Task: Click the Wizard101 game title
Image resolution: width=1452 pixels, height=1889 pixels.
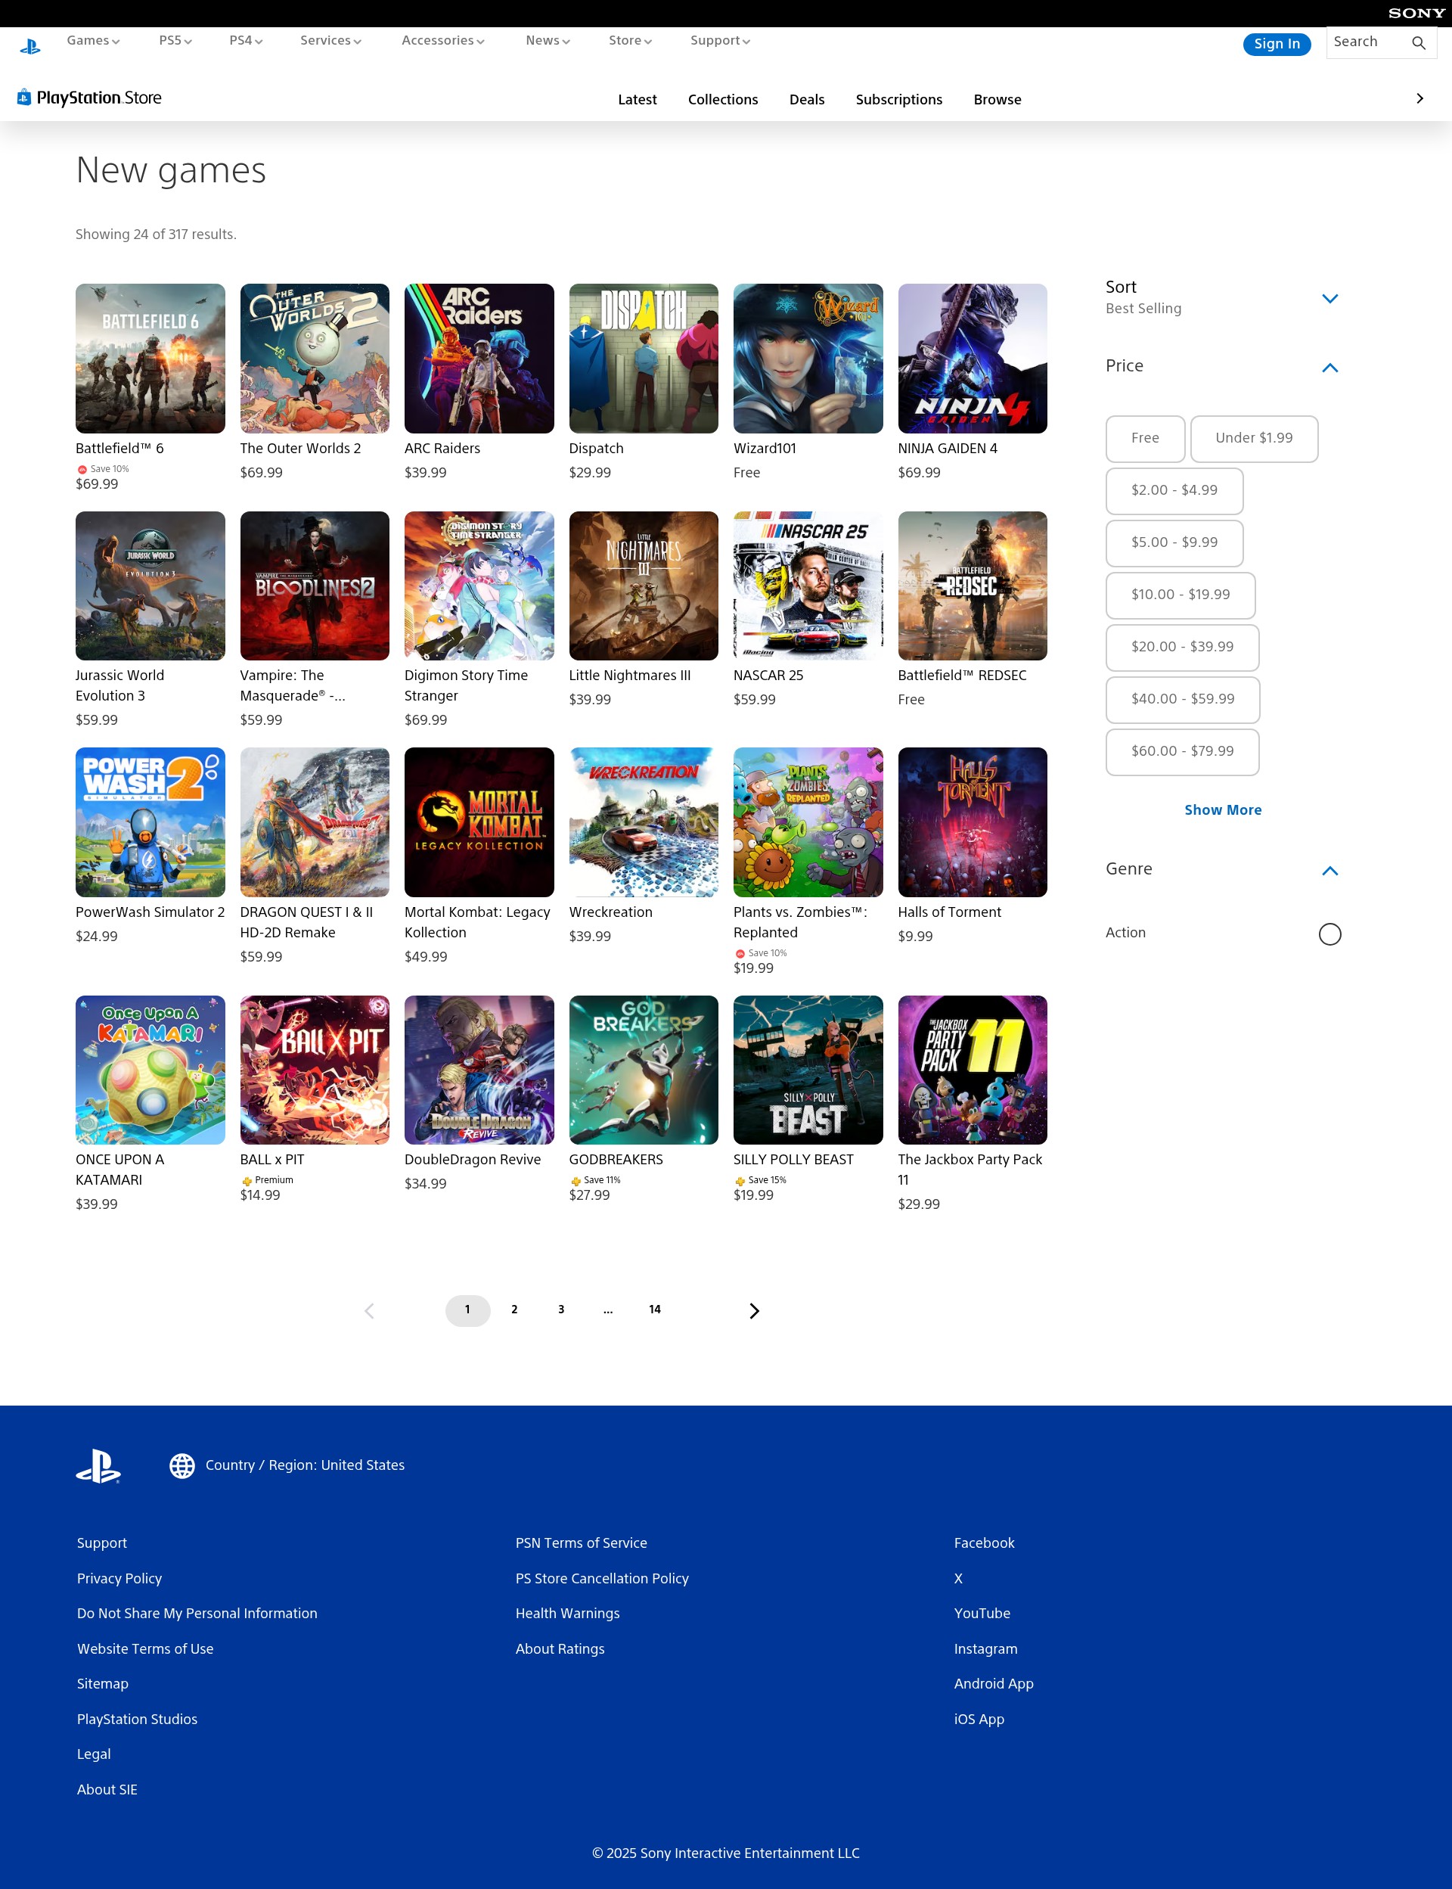Action: pos(765,449)
